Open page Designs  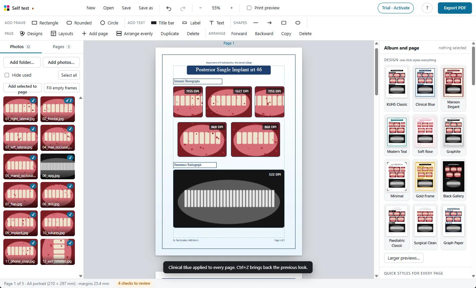tap(31, 33)
